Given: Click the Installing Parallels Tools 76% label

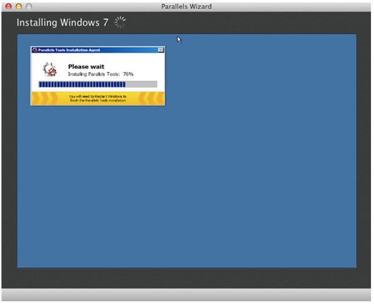Looking at the screenshot, I should (100, 74).
